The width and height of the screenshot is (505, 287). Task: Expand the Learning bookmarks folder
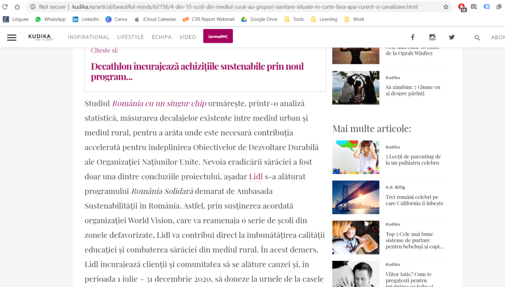(324, 19)
